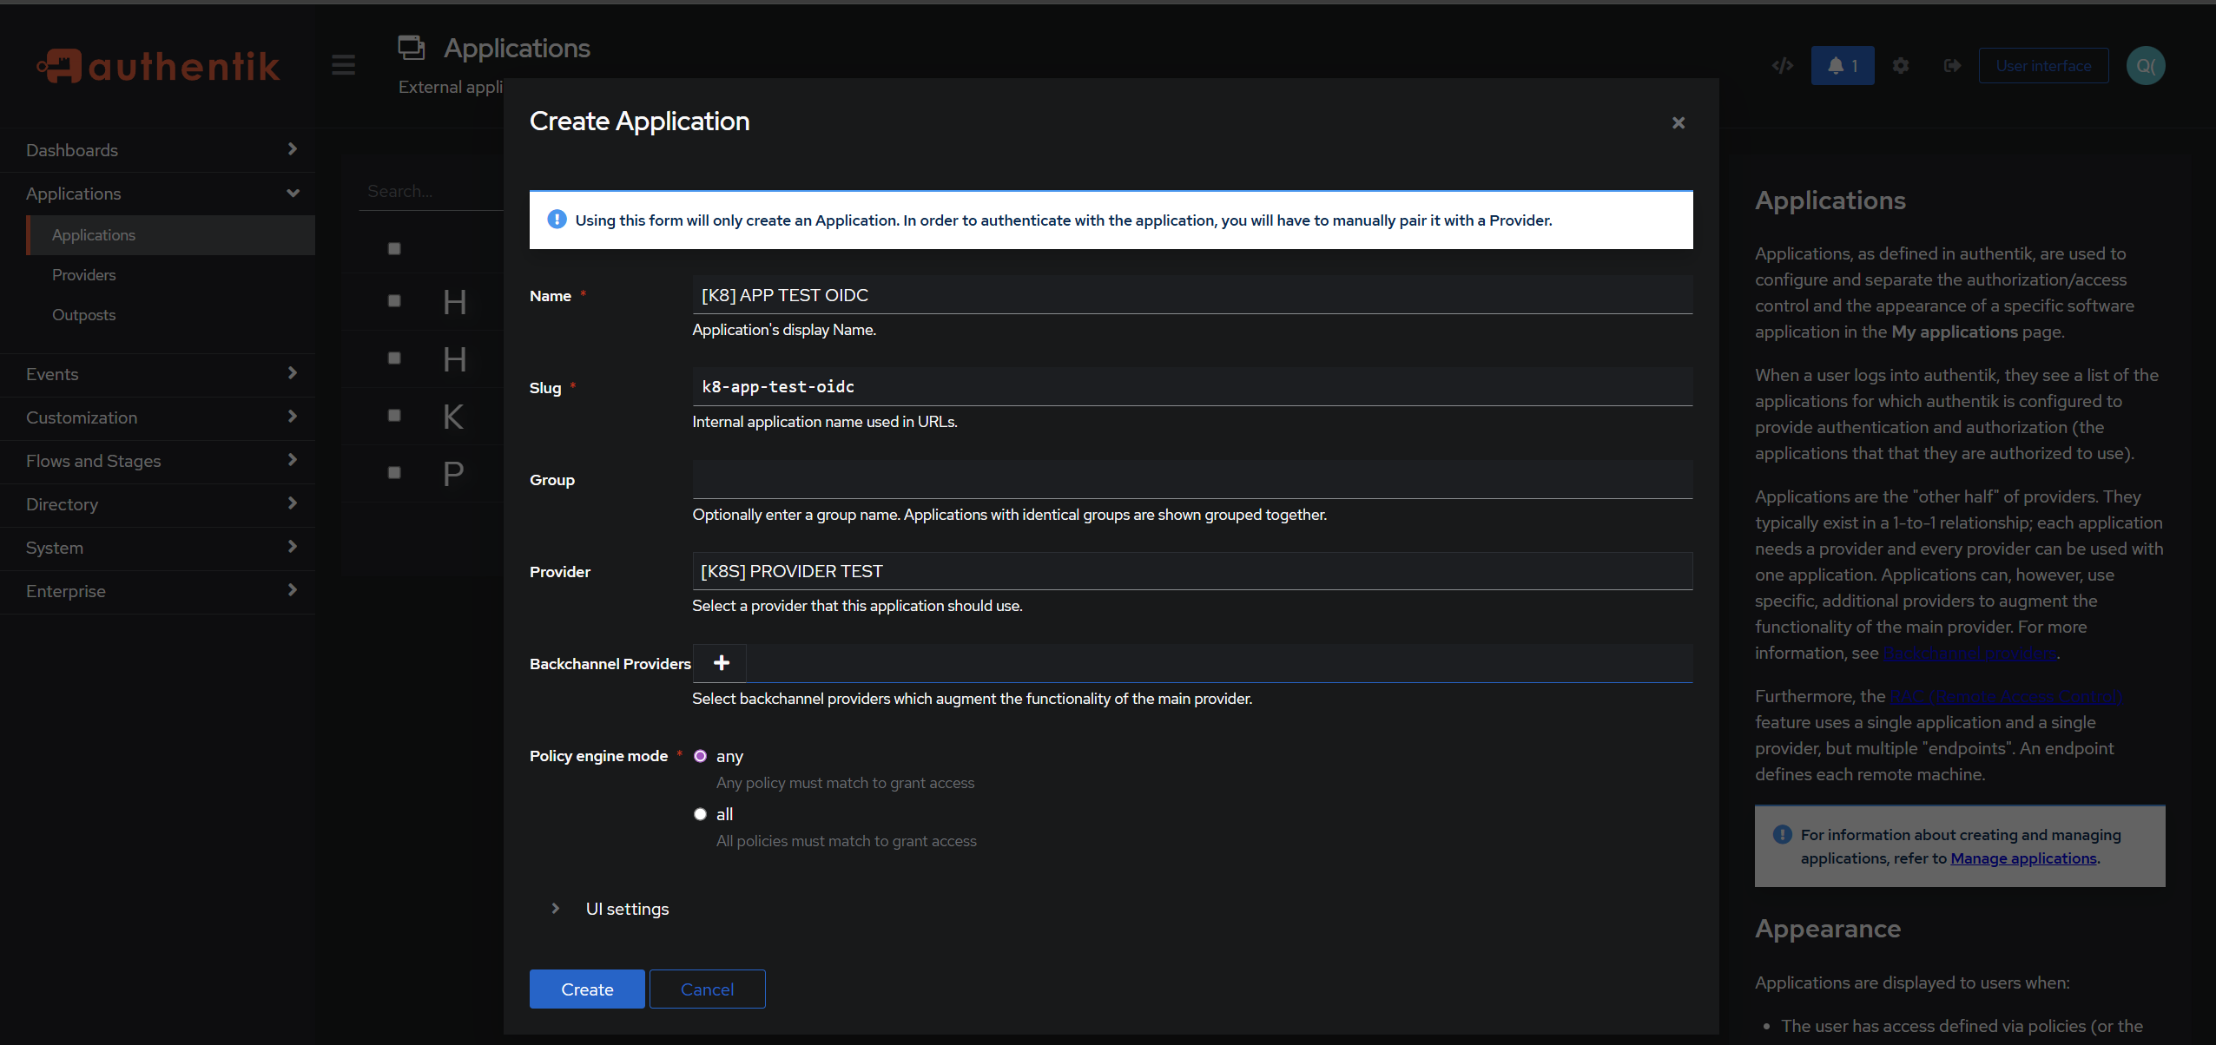Click the Cancel button
This screenshot has height=1045, width=2216.
[707, 989]
